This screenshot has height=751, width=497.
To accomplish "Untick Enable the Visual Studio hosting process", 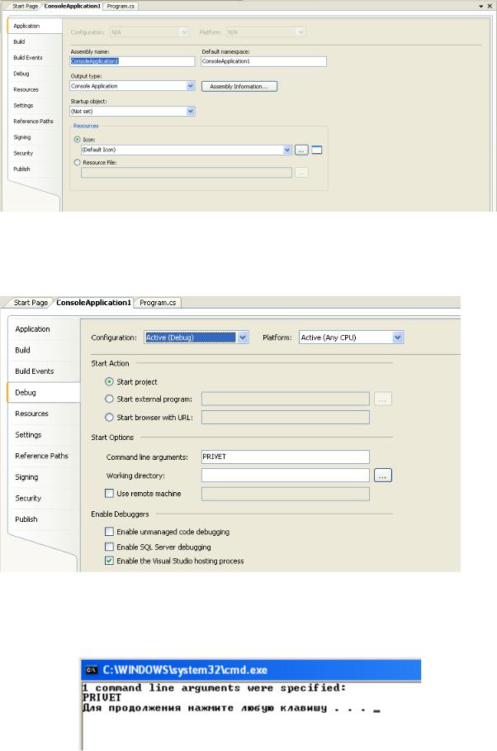I will point(109,561).
